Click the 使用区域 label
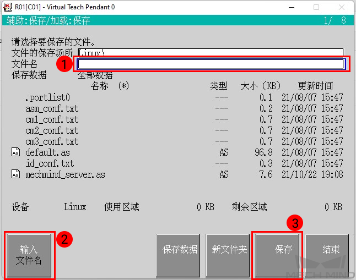Screen dimensions: 356x280 coord(121,207)
